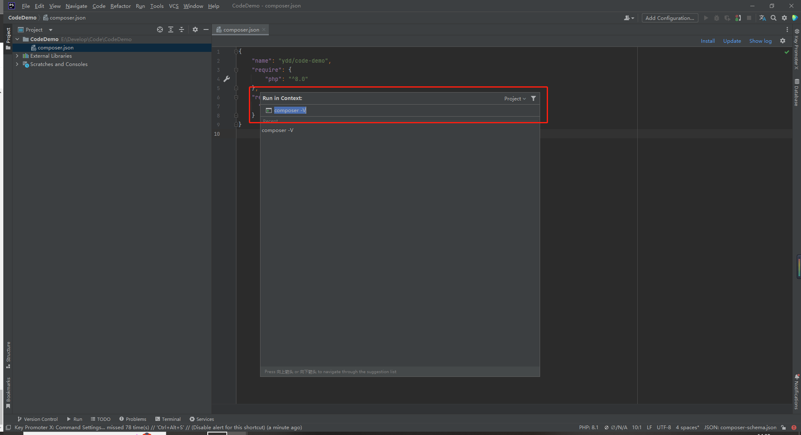Open composer notification bar settings gear
Screen dimensions: 801x435
[x=783, y=41]
